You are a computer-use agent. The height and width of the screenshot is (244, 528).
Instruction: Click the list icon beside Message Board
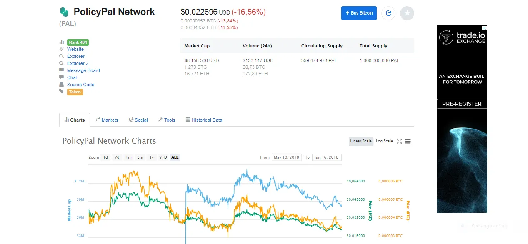[x=62, y=70]
